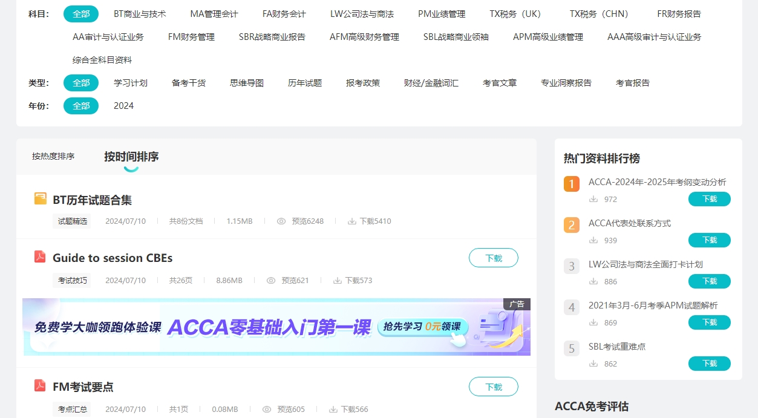Viewport: 758px width, 418px height.
Task: Switch to the 按热度排序 tab
Action: tap(54, 156)
